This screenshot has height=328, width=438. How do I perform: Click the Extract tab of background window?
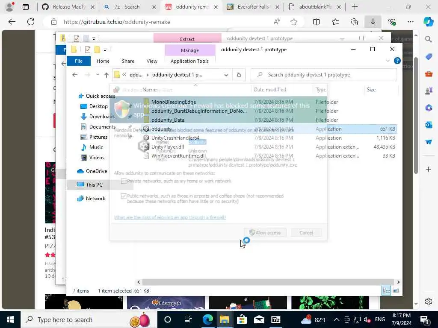pos(187,39)
